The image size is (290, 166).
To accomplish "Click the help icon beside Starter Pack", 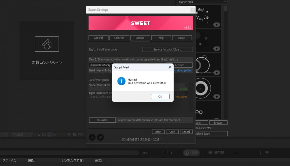I will tap(186, 85).
